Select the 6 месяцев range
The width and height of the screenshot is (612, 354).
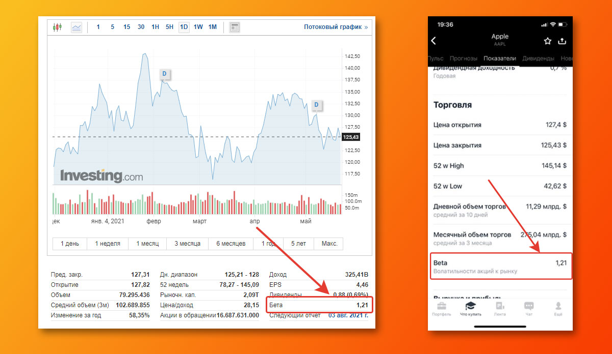click(231, 244)
